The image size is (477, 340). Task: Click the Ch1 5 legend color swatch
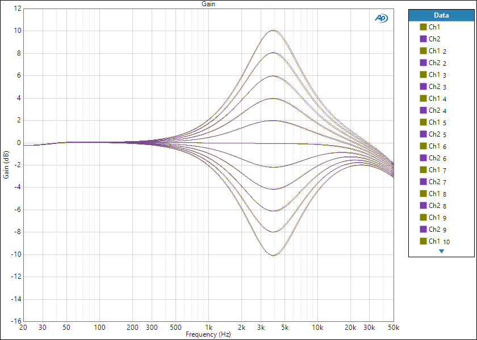(423, 122)
